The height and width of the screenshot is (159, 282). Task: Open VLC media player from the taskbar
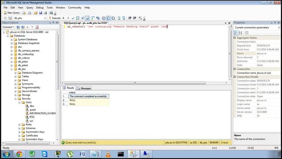click(x=108, y=154)
